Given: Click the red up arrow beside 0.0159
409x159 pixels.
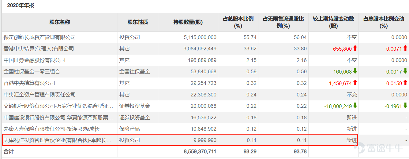Looking at the screenshot, I should point(405,83).
